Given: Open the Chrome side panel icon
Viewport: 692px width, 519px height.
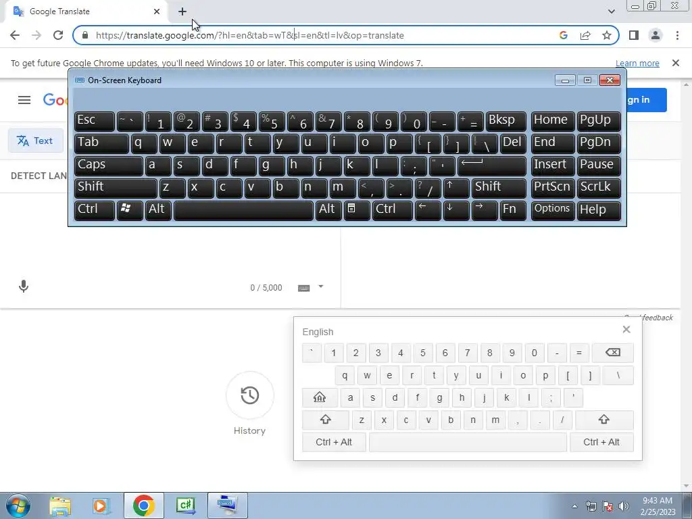Looking at the screenshot, I should point(634,35).
